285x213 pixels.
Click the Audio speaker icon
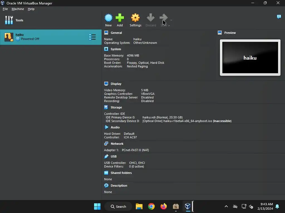coord(106,127)
